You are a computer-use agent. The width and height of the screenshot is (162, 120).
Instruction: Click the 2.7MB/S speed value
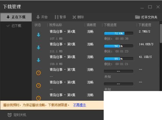pos(145,32)
